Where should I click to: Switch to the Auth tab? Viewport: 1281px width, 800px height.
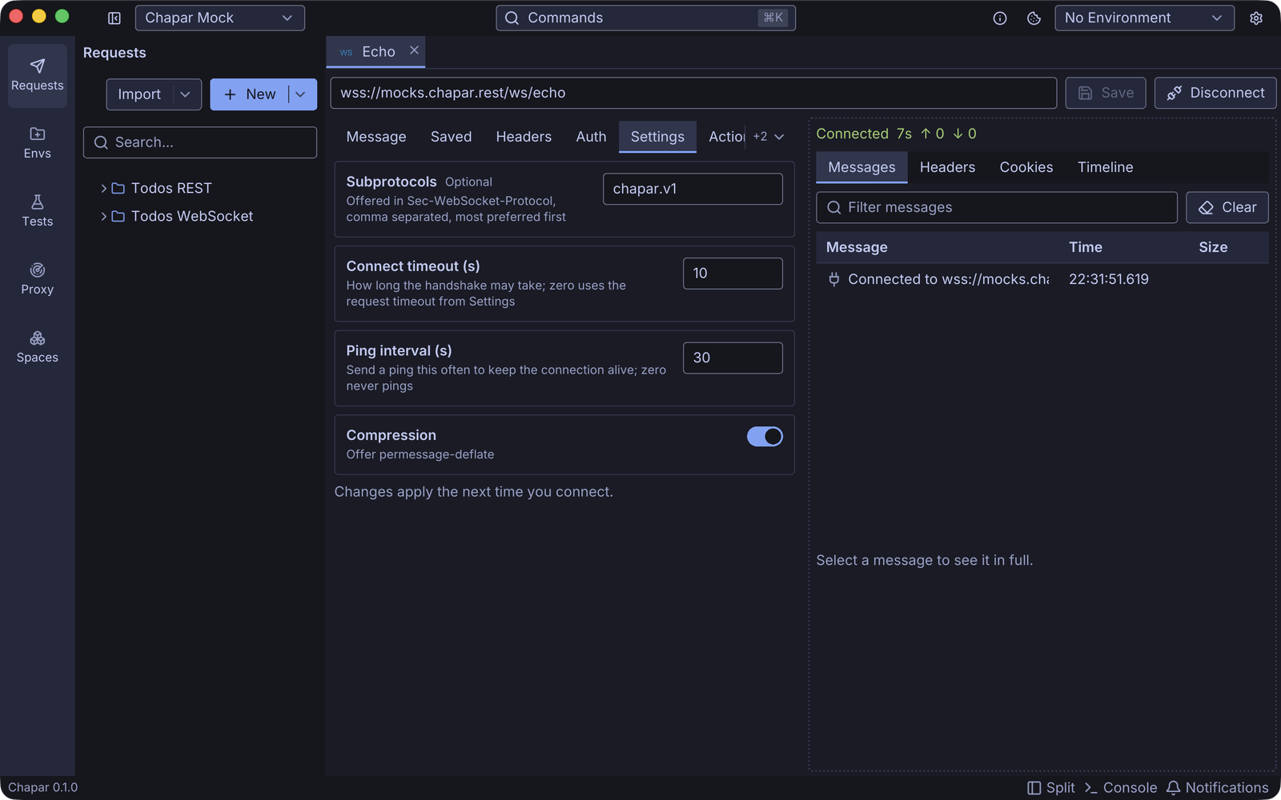[x=591, y=137]
